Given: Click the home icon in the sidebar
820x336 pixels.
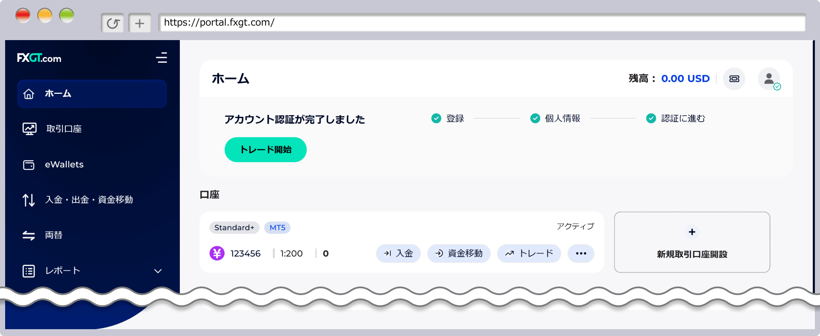Looking at the screenshot, I should 29,94.
